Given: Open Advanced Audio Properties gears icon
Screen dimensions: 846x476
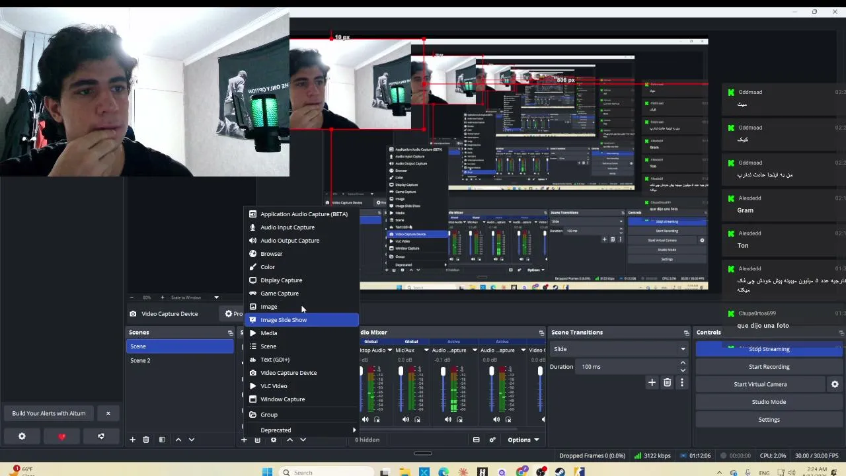Looking at the screenshot, I should point(492,440).
